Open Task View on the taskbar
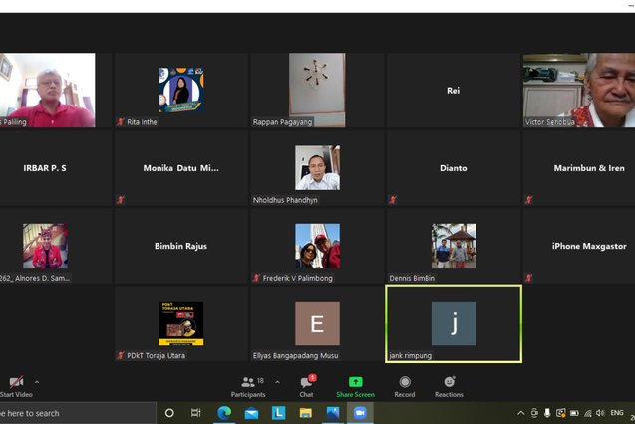This screenshot has height=424, width=635. click(196, 413)
